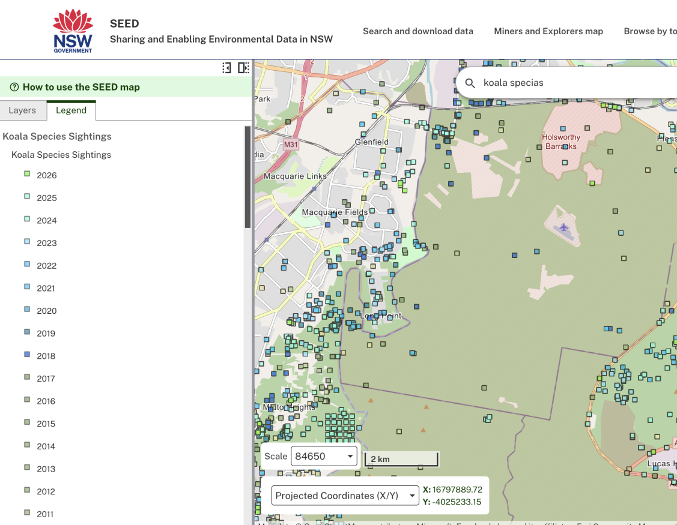Click the X coordinate value 16797889.72
The image size is (677, 525).
(457, 490)
